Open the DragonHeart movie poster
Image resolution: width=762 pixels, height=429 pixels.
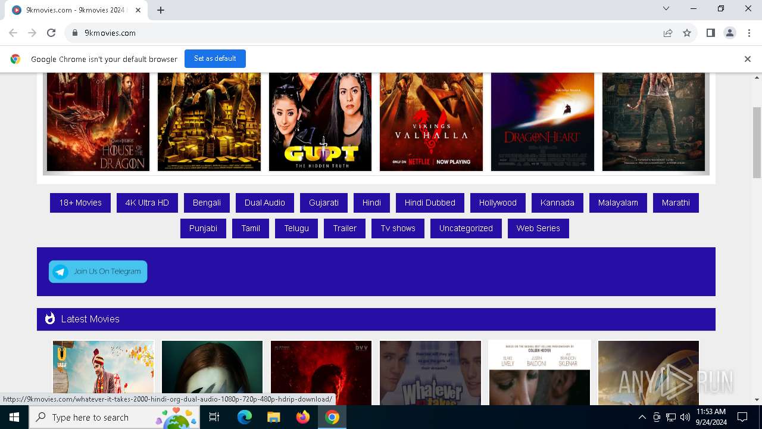(x=542, y=122)
